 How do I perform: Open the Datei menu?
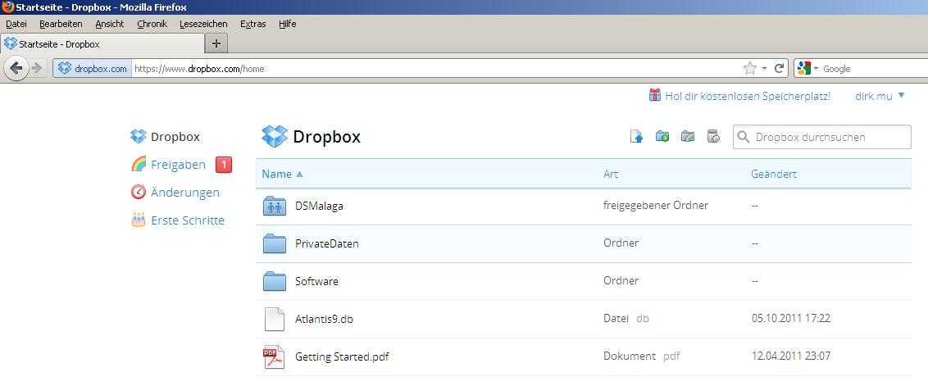coord(16,25)
